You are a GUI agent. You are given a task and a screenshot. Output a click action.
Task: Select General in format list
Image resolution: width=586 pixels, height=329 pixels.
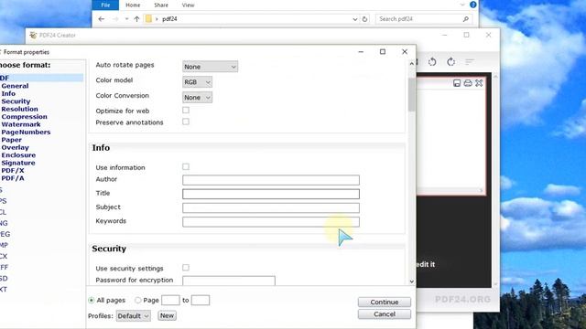[15, 86]
